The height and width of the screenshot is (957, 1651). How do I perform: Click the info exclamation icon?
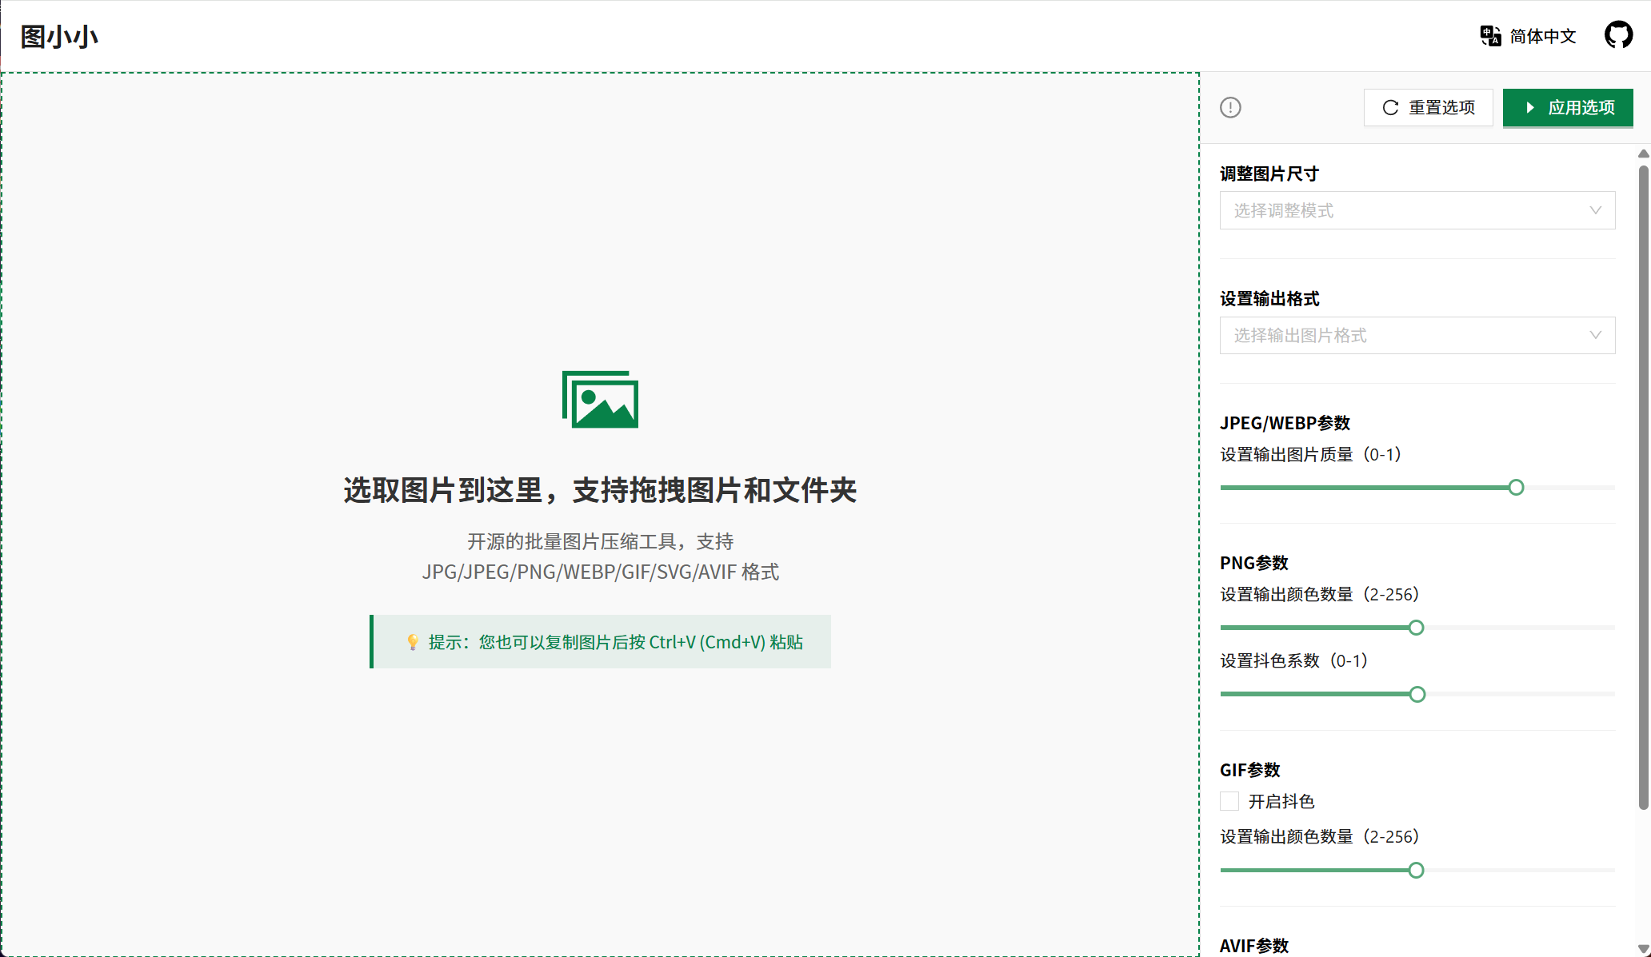click(1230, 107)
